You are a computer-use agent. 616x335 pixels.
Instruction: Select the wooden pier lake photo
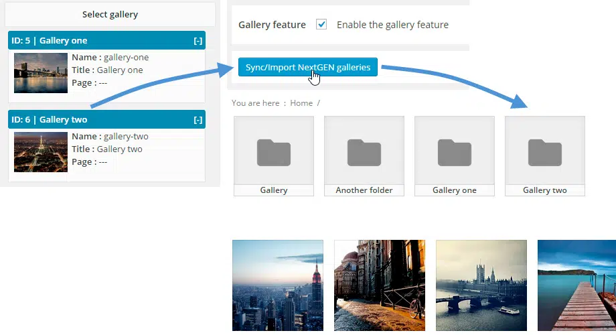click(x=576, y=285)
